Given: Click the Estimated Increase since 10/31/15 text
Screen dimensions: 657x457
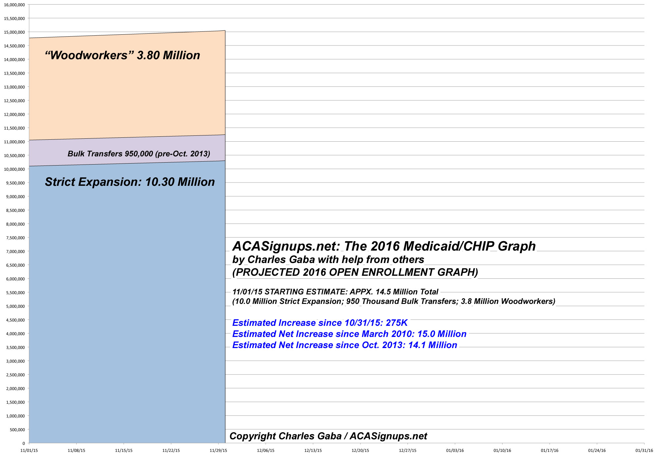Looking at the screenshot, I should pyautogui.click(x=320, y=323).
